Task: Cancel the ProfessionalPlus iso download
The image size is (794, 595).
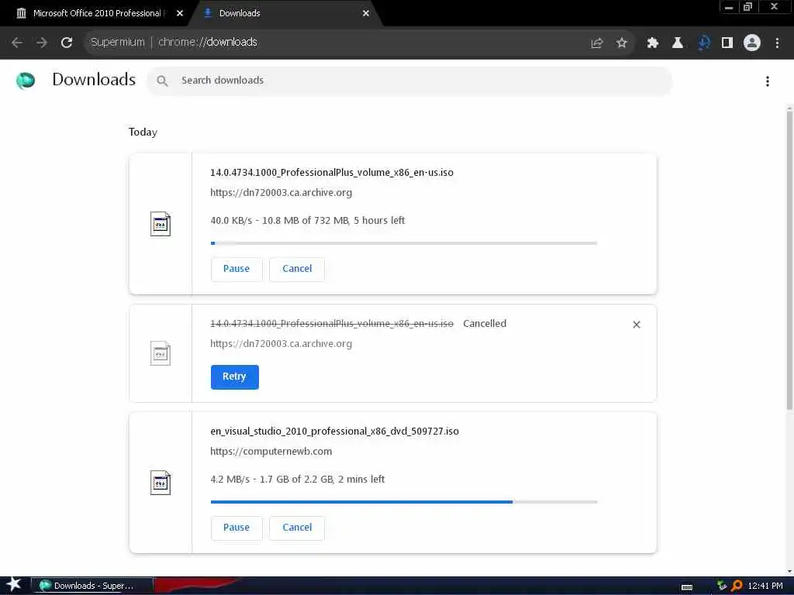Action: 297,269
